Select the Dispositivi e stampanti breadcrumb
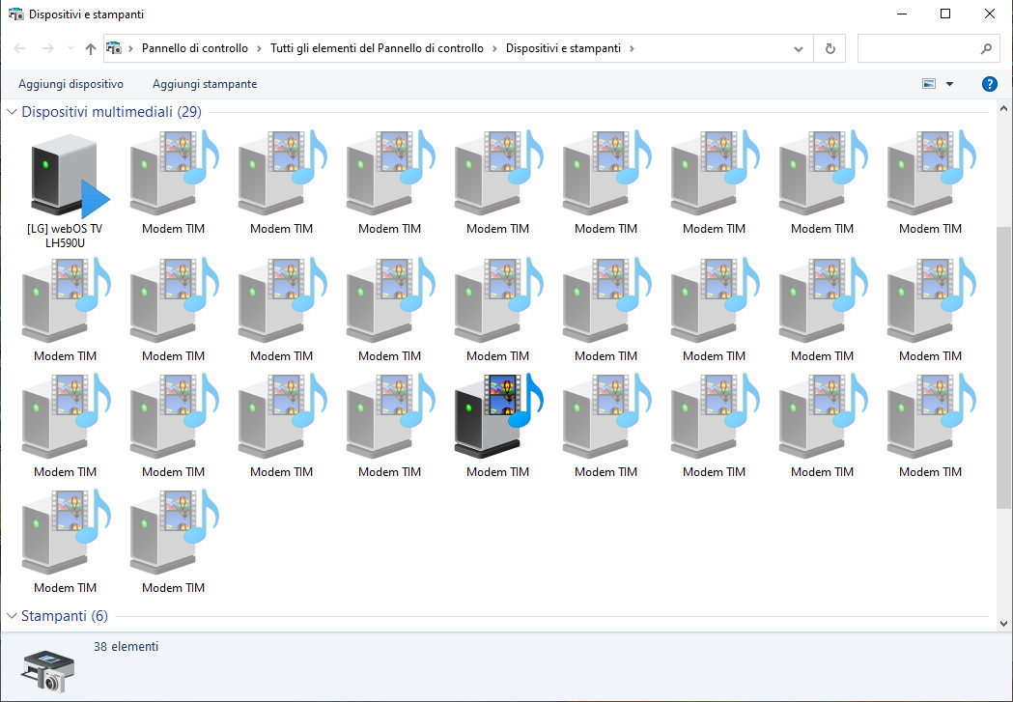This screenshot has width=1013, height=702. pos(563,48)
